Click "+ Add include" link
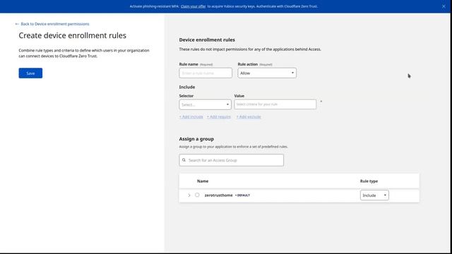 tap(191, 116)
